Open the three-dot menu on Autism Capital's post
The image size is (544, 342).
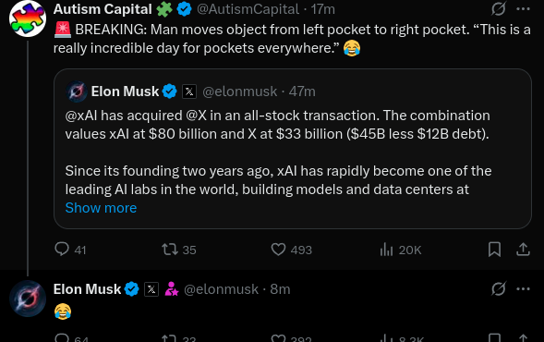click(523, 9)
